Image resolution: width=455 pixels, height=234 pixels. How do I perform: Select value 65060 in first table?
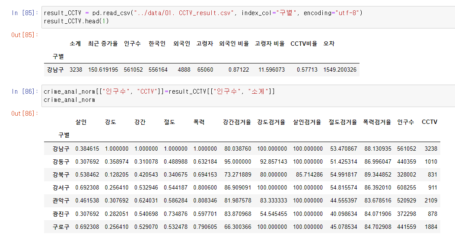tap(205, 70)
